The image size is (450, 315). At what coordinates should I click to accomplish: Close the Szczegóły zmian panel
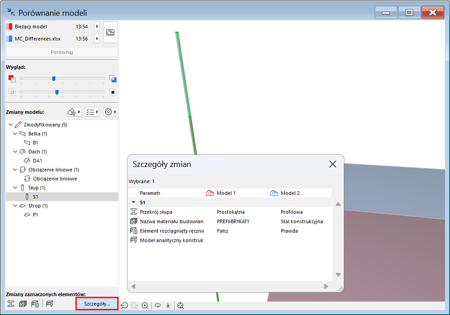(x=333, y=164)
